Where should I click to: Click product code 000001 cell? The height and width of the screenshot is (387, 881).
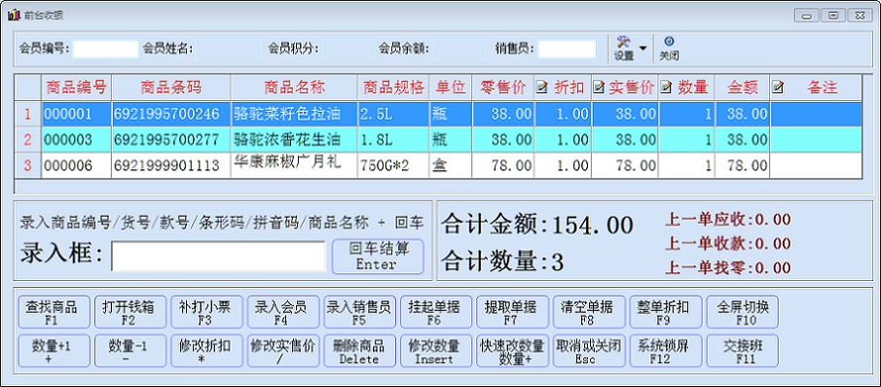click(76, 114)
